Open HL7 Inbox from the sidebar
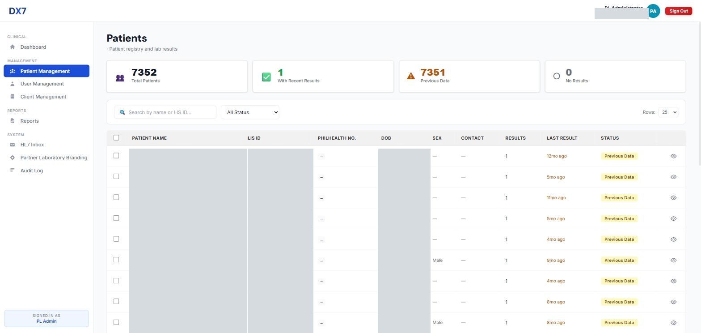The height and width of the screenshot is (333, 701). click(x=32, y=145)
